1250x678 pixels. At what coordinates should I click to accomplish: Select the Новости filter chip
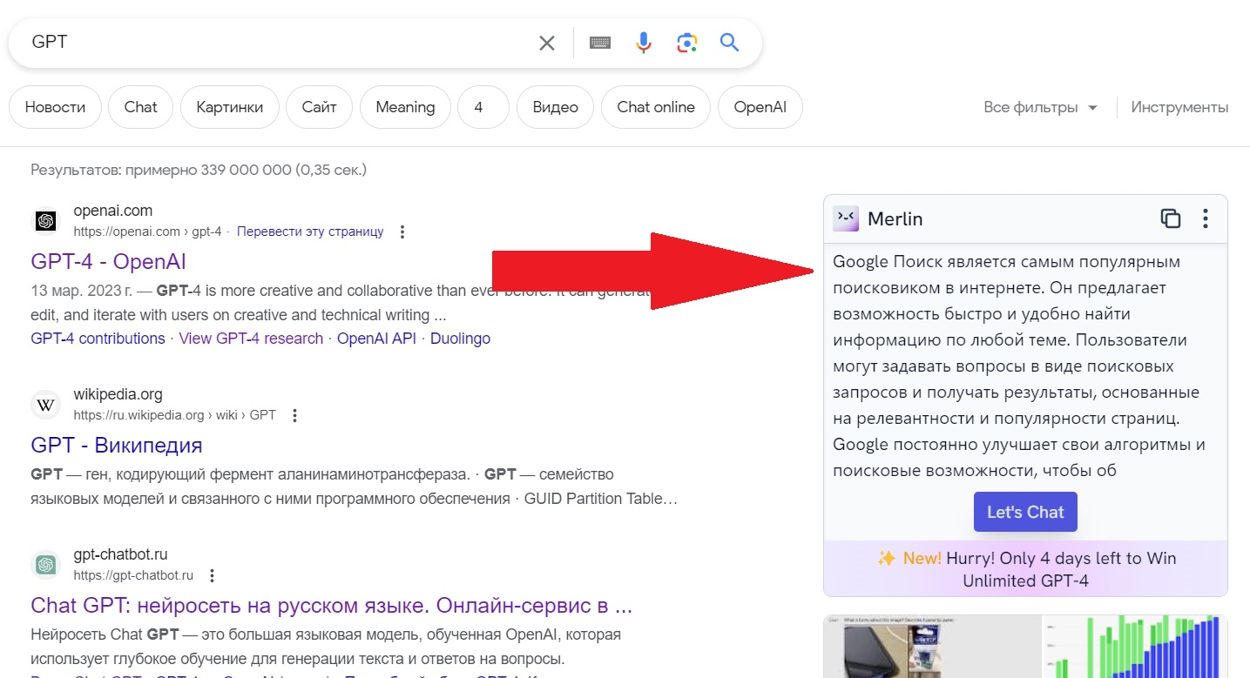55,107
